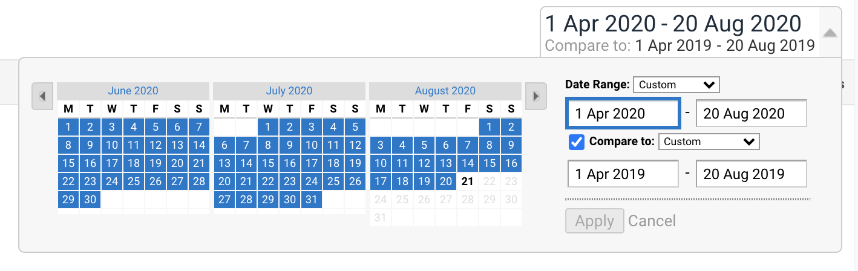Viewport: 858px width, 271px height.
Task: Choose August 21 in the calendar
Action: (467, 181)
